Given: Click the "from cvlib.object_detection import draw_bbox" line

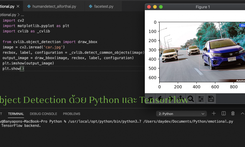Looking at the screenshot, I should [x=50, y=42].
